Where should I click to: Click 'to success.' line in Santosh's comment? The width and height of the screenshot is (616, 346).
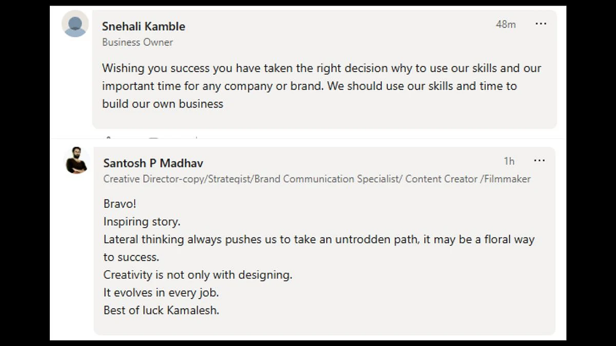[131, 257]
